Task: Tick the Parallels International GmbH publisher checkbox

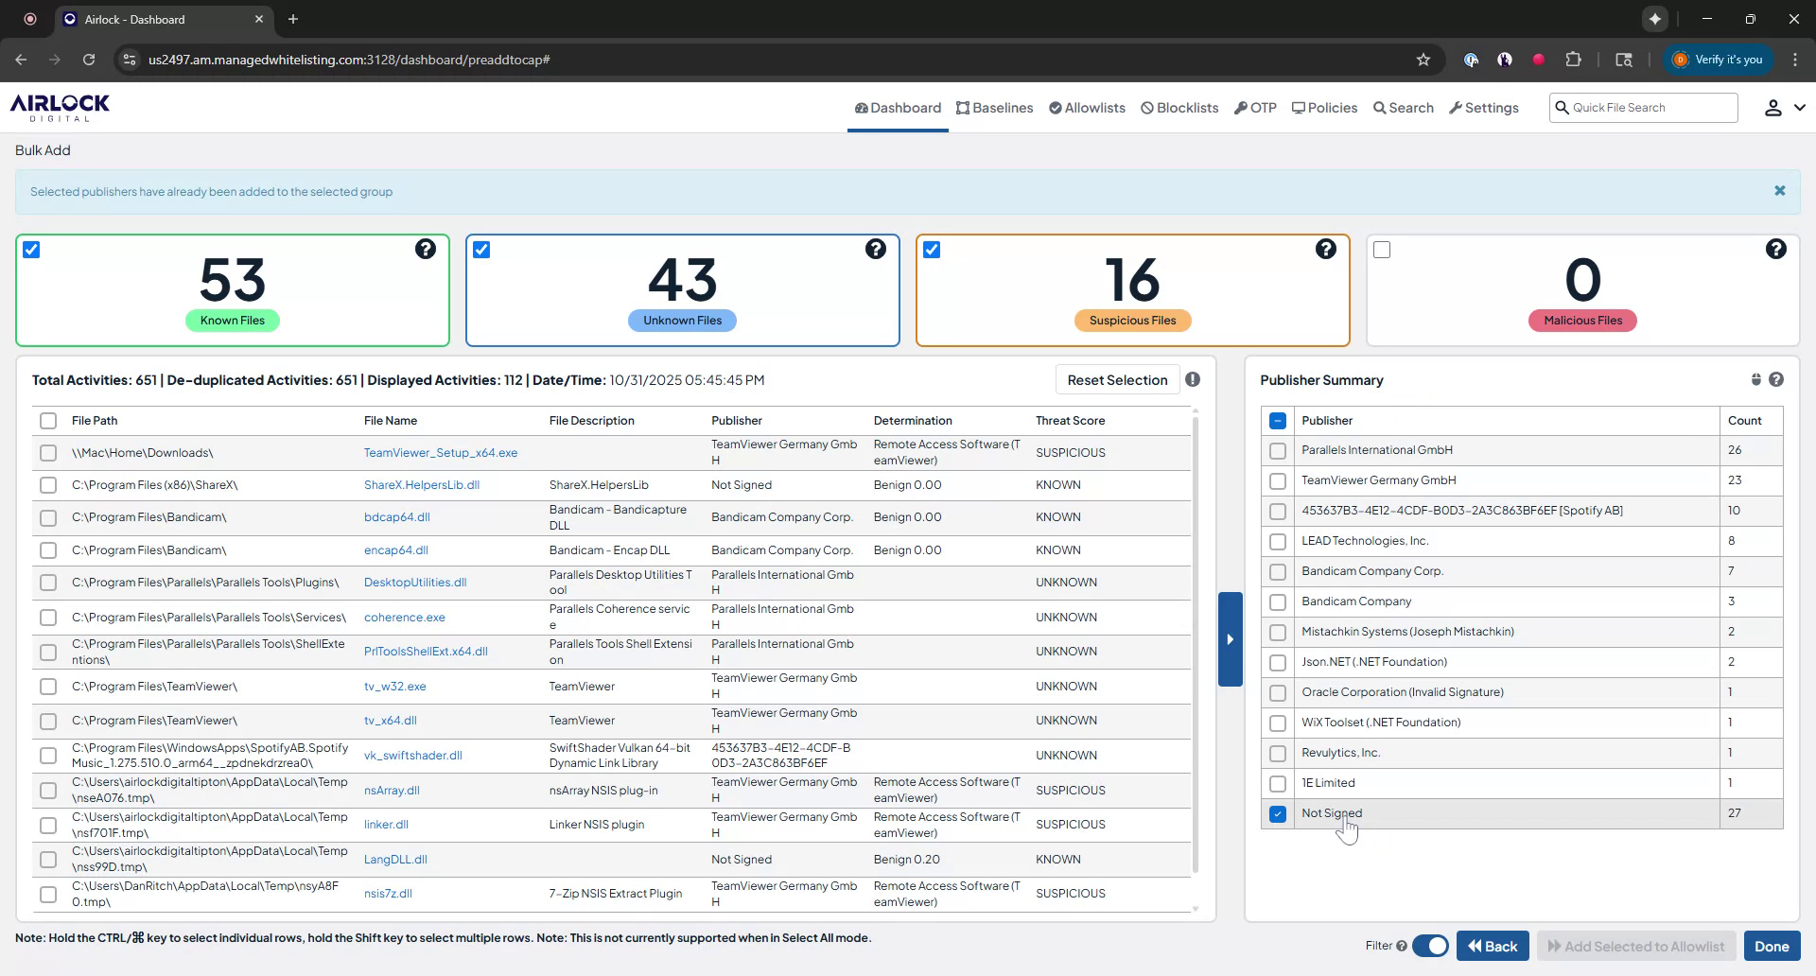Action: (x=1278, y=451)
